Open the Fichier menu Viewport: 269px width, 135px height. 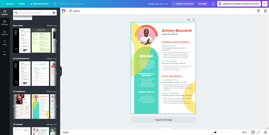pos(22,4)
